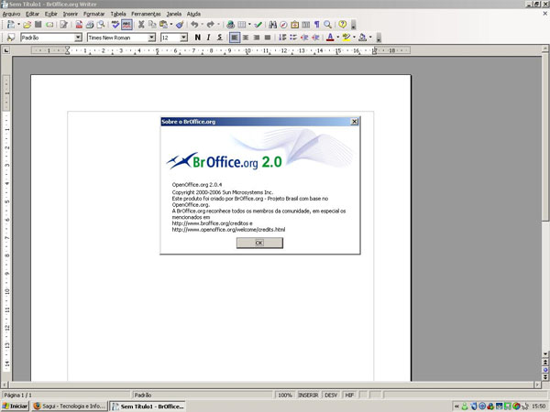The height and width of the screenshot is (412, 550).
Task: Export directly as PDF
Action: coord(79,25)
